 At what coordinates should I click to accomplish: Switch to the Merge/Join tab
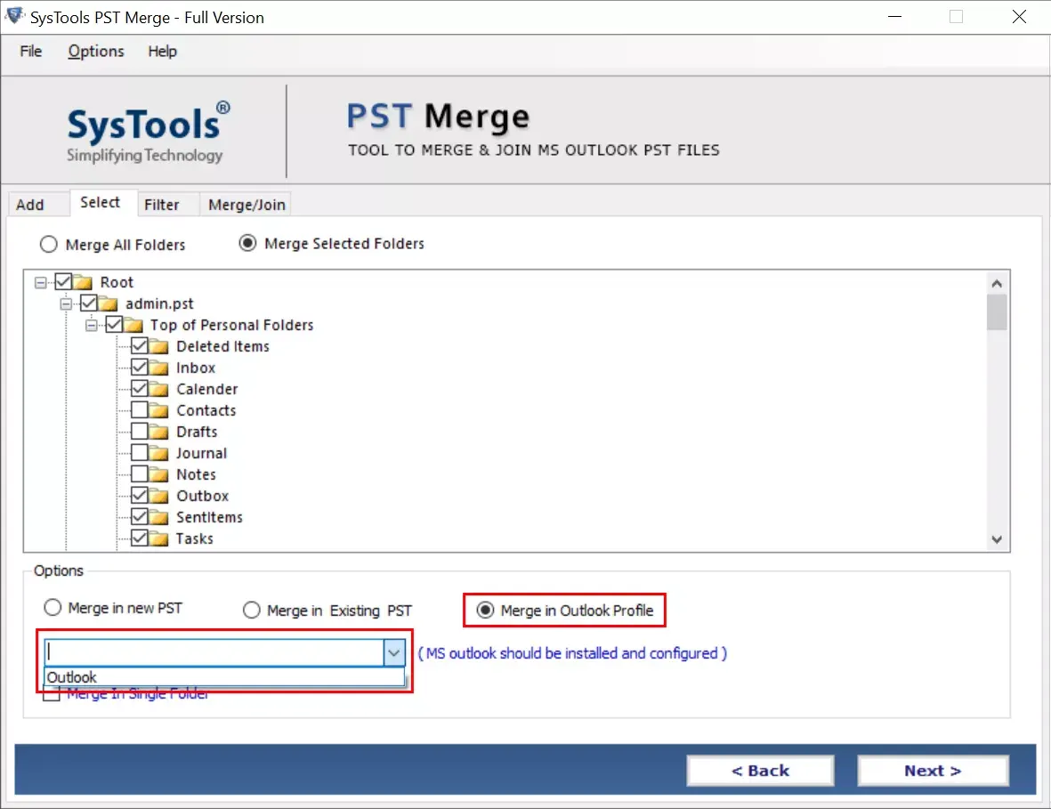(247, 205)
